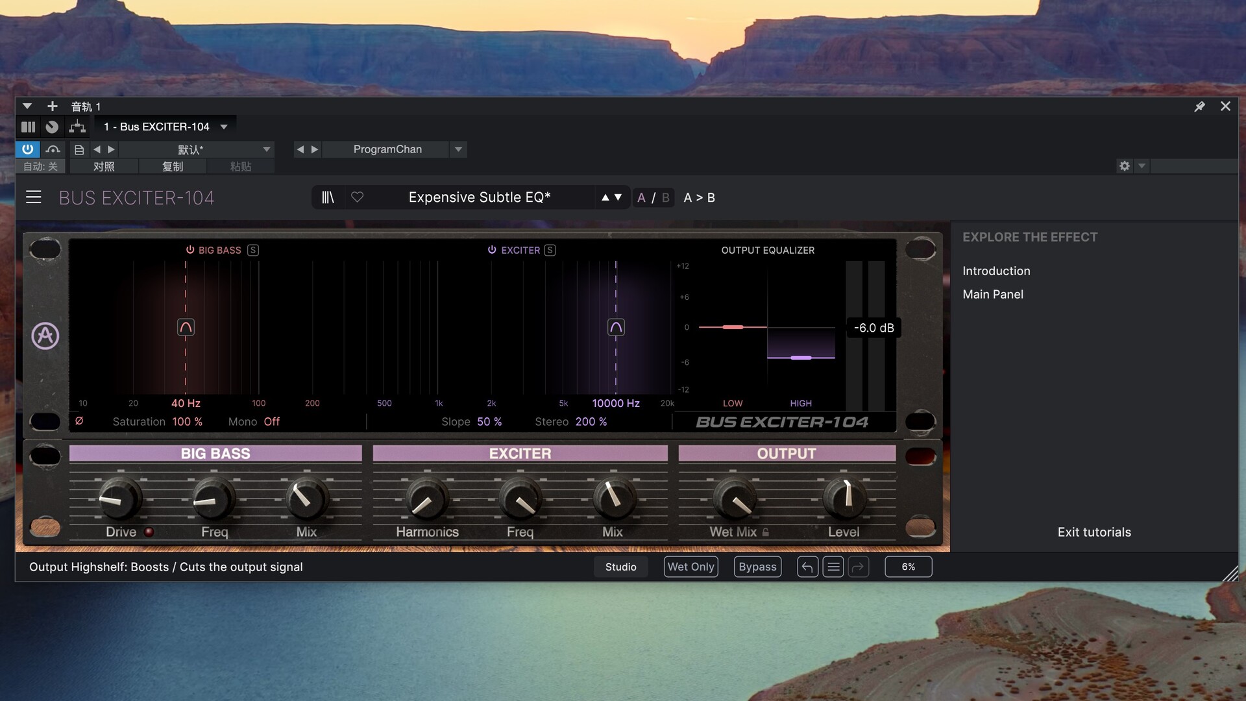Switch to the A state
The width and height of the screenshot is (1246, 701).
[x=641, y=197]
